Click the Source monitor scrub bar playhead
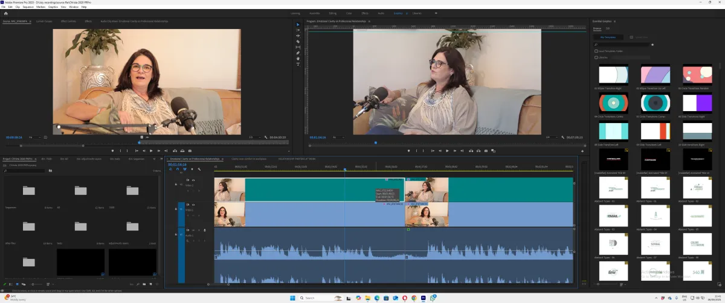 [139, 143]
